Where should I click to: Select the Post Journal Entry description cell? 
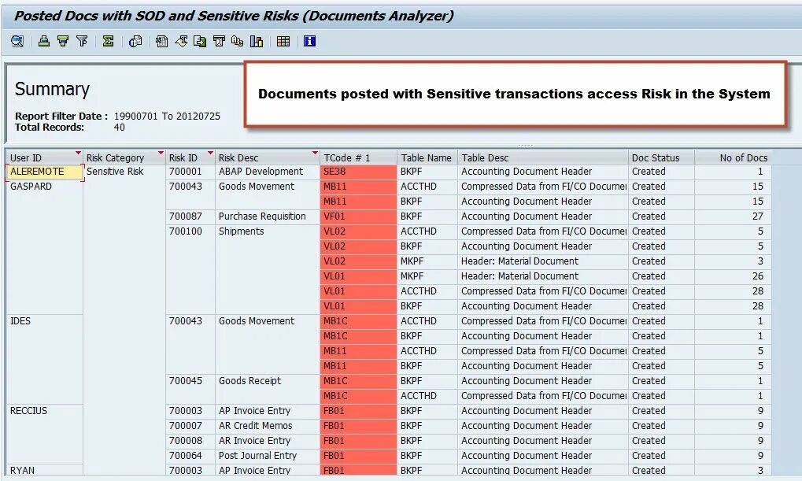tap(267, 455)
